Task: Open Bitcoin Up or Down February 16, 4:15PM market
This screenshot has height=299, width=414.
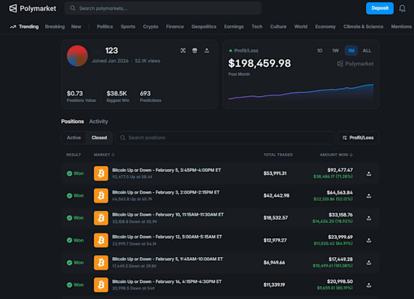Action: pos(167,281)
